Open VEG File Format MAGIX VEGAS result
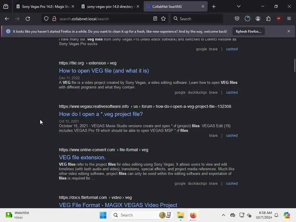 click(x=118, y=205)
